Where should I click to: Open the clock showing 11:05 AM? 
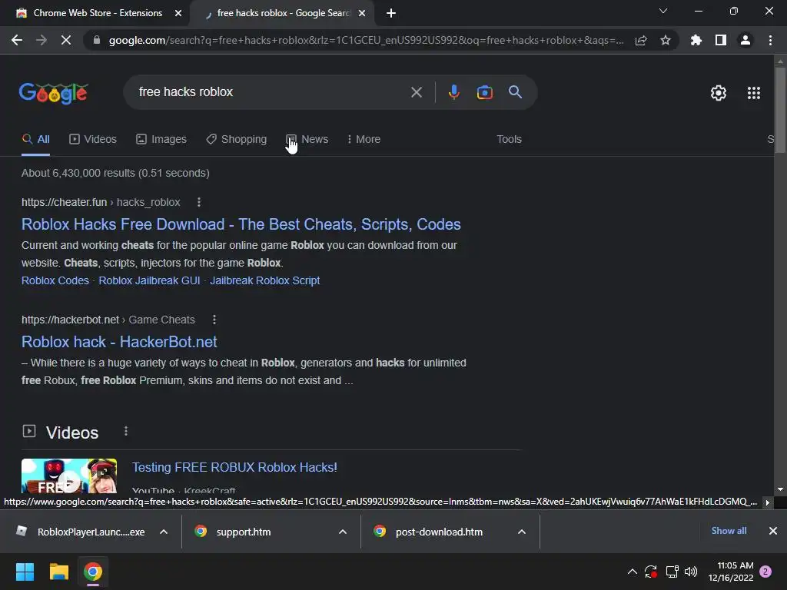click(x=731, y=572)
